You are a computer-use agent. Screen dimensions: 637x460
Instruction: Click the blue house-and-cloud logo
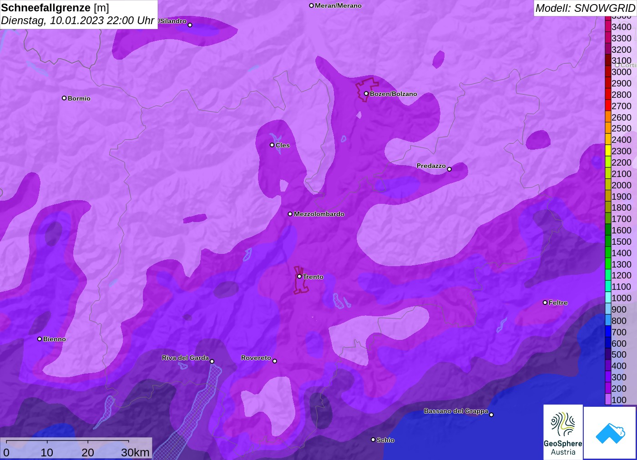coord(610,433)
